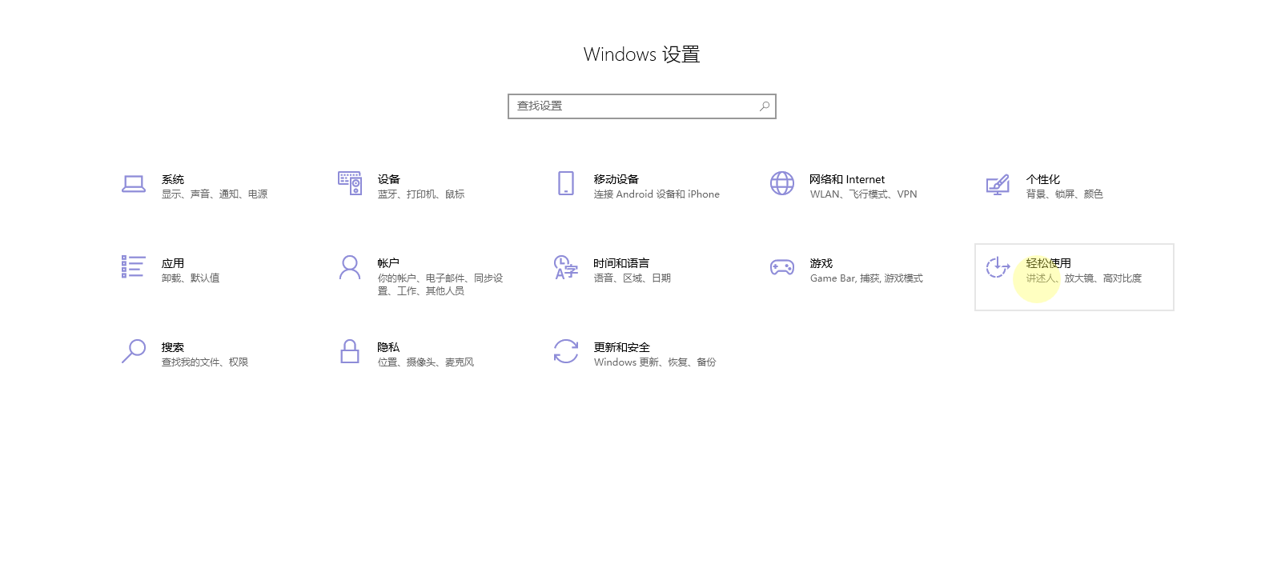The height and width of the screenshot is (580, 1273).
Task: Click the paintbrush monitor icon for 个性化
Action: (x=998, y=185)
